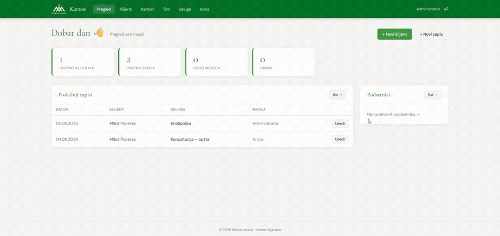Click the Administrator user label

tap(428, 9)
